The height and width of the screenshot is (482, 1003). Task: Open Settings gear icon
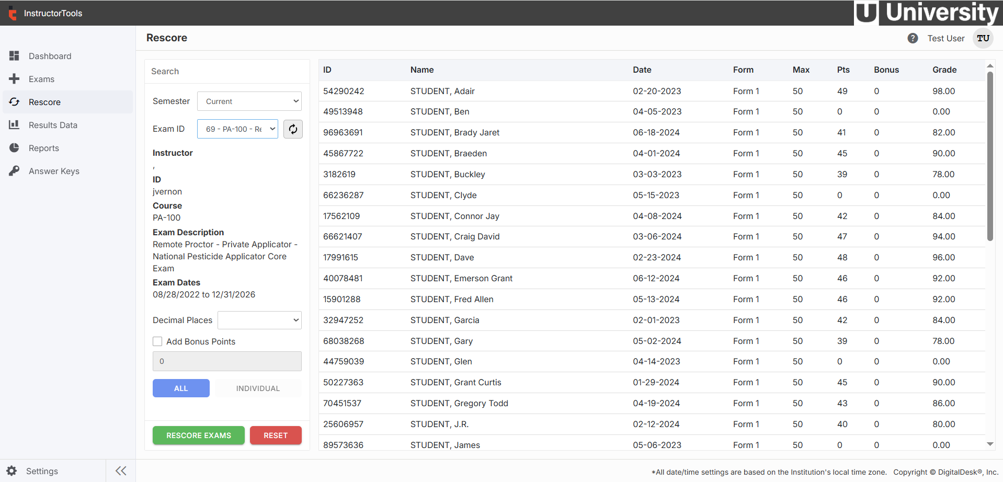pos(12,471)
